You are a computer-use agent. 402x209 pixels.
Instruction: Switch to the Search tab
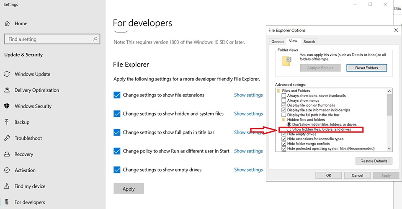[309, 41]
